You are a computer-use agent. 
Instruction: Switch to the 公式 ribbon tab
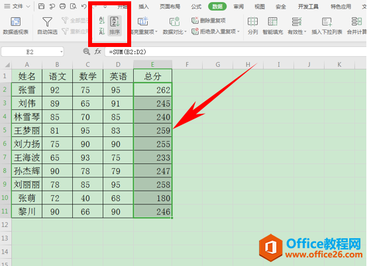pos(196,7)
